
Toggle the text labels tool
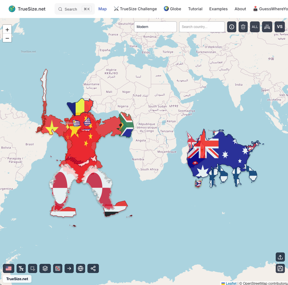click(x=21, y=268)
